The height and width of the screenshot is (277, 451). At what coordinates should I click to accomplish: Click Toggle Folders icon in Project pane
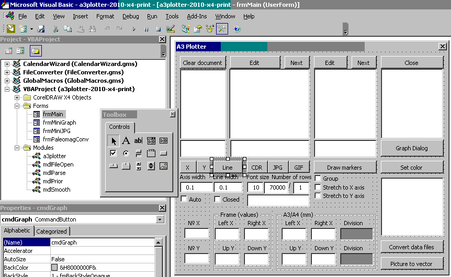coord(36,51)
